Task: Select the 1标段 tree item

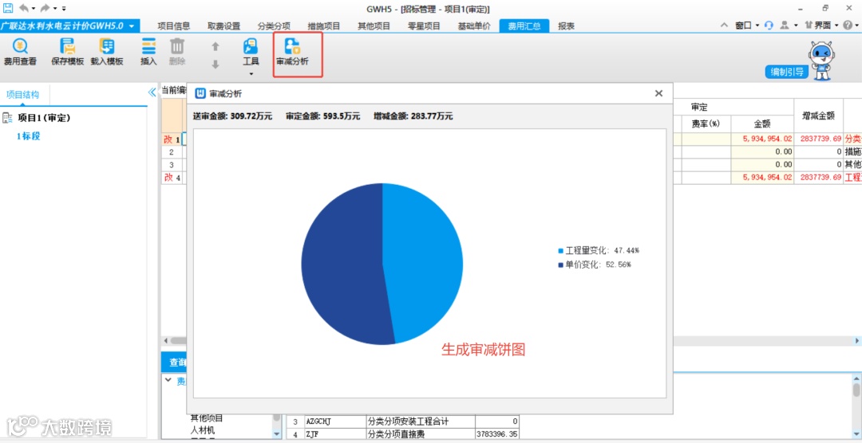Action: click(x=28, y=136)
